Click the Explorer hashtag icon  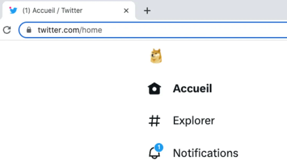click(x=154, y=121)
